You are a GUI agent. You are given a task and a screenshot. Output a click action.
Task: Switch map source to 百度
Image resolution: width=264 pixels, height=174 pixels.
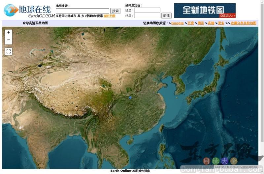191,23
